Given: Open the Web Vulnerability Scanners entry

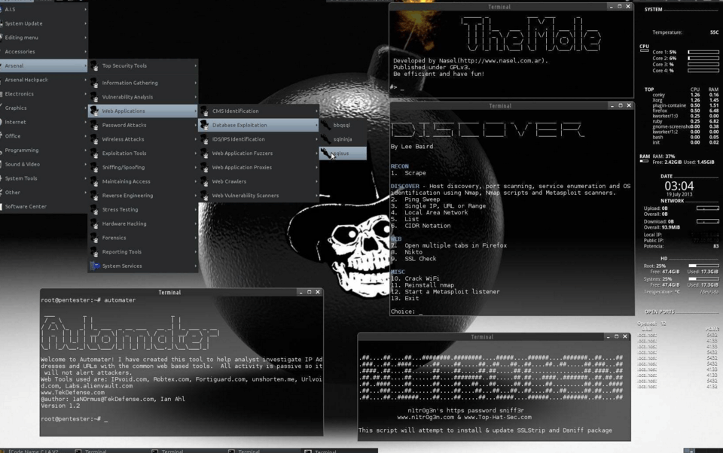Looking at the screenshot, I should pyautogui.click(x=245, y=196).
